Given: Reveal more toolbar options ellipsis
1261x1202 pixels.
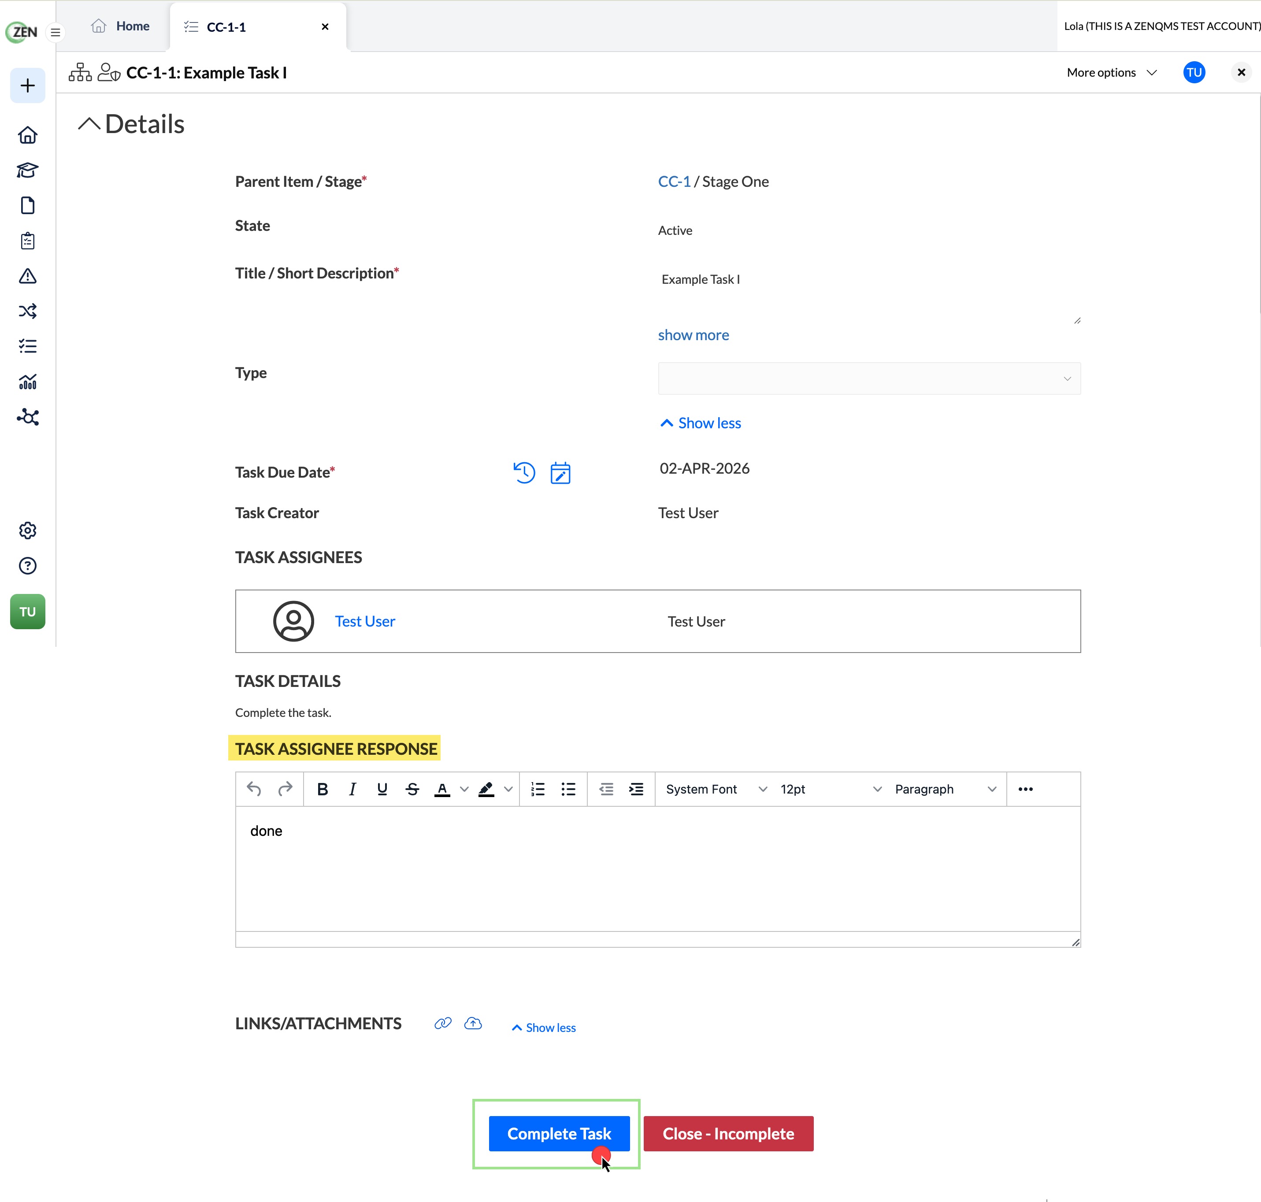Looking at the screenshot, I should pos(1025,790).
